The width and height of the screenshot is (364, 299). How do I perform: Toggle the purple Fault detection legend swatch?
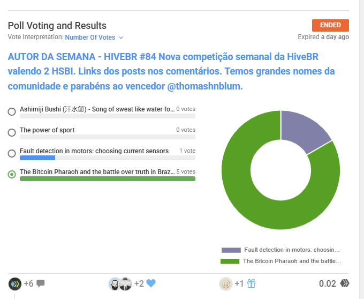[x=231, y=250]
